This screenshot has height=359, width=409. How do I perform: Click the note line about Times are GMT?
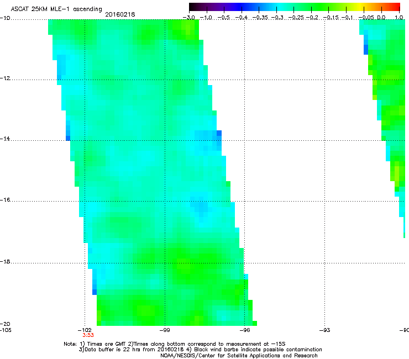[x=175, y=344]
